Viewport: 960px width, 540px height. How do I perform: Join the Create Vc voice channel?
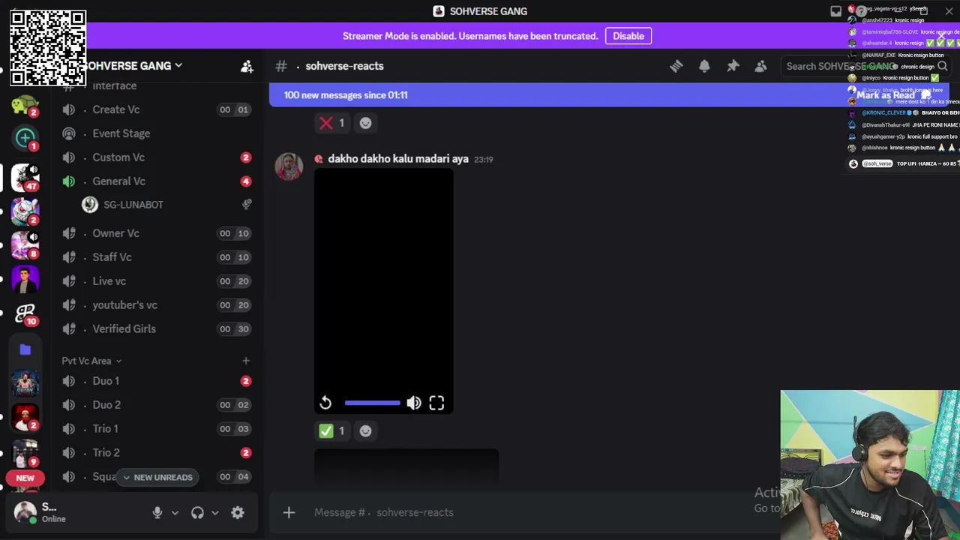[x=156, y=109]
